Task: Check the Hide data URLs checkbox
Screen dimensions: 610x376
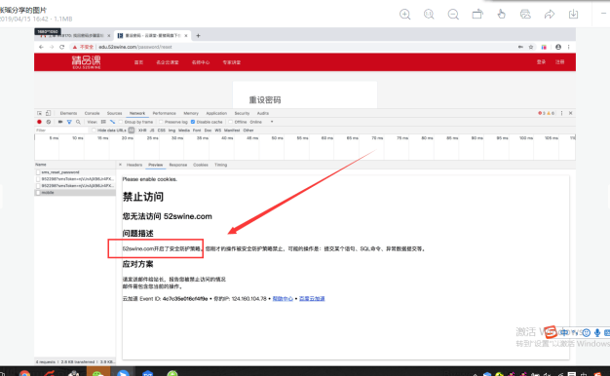Action: click(x=94, y=131)
